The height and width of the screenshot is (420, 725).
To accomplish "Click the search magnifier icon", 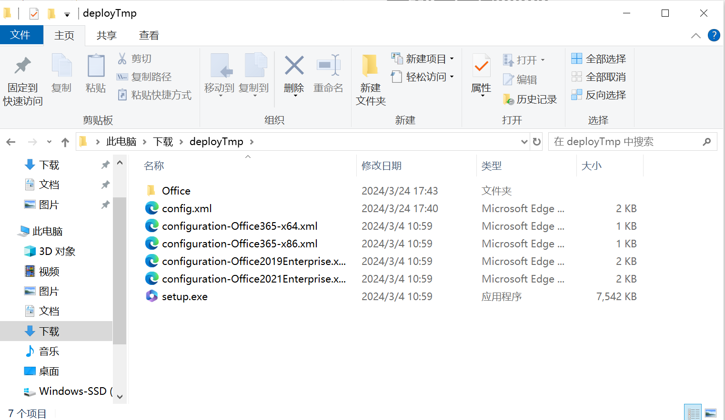I will [707, 141].
